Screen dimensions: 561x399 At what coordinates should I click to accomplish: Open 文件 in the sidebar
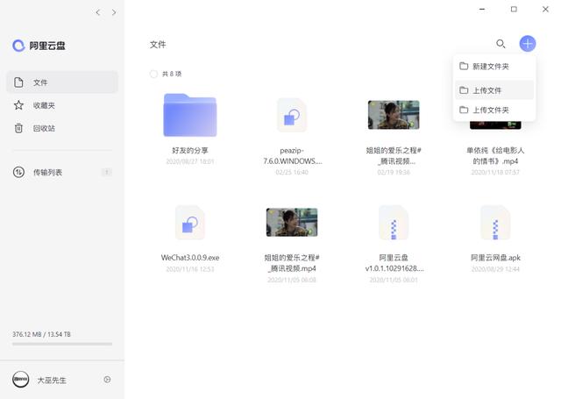click(62, 82)
